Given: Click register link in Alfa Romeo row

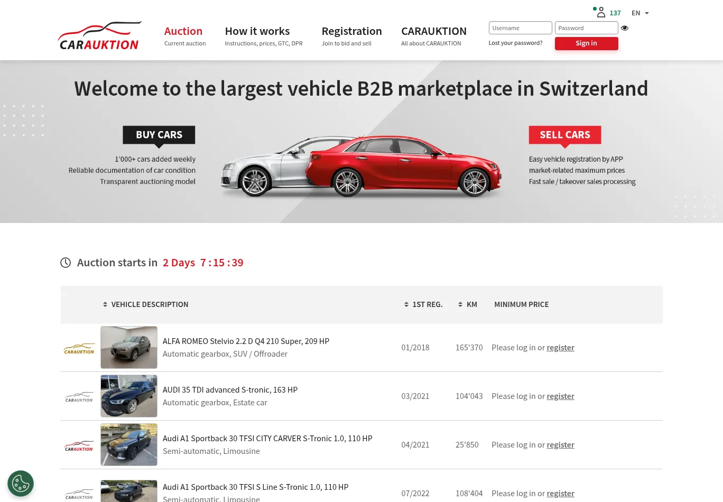Looking at the screenshot, I should pos(560,348).
